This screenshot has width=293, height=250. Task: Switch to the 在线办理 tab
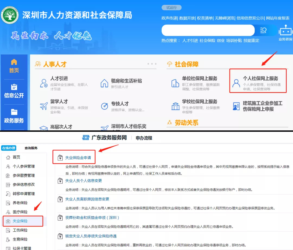tap(9, 148)
